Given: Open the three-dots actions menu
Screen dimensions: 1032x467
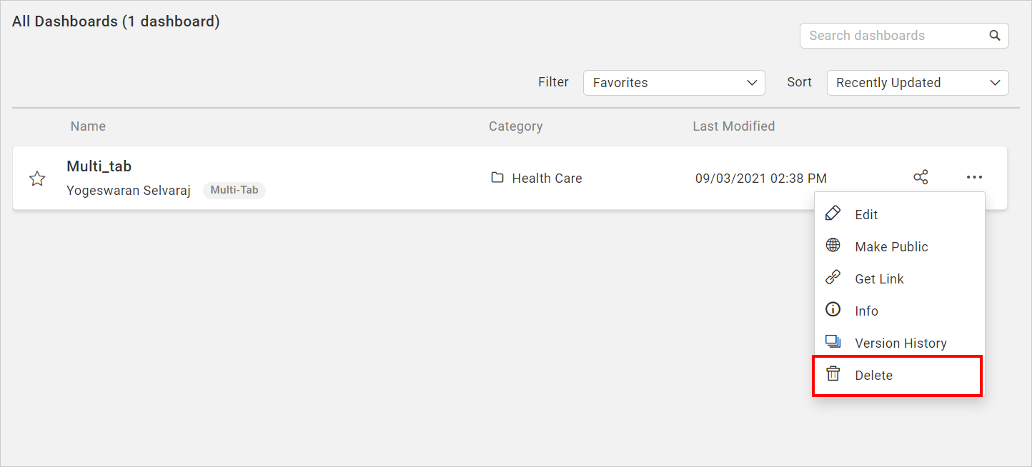Looking at the screenshot, I should pos(974,177).
